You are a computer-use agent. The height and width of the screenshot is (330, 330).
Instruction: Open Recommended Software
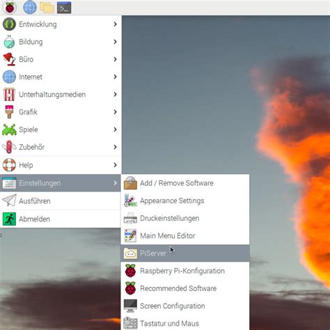click(x=185, y=288)
